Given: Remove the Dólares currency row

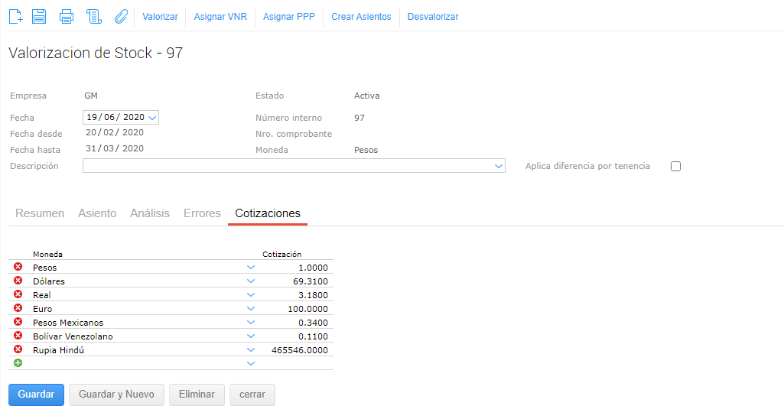Looking at the screenshot, I should pos(18,281).
